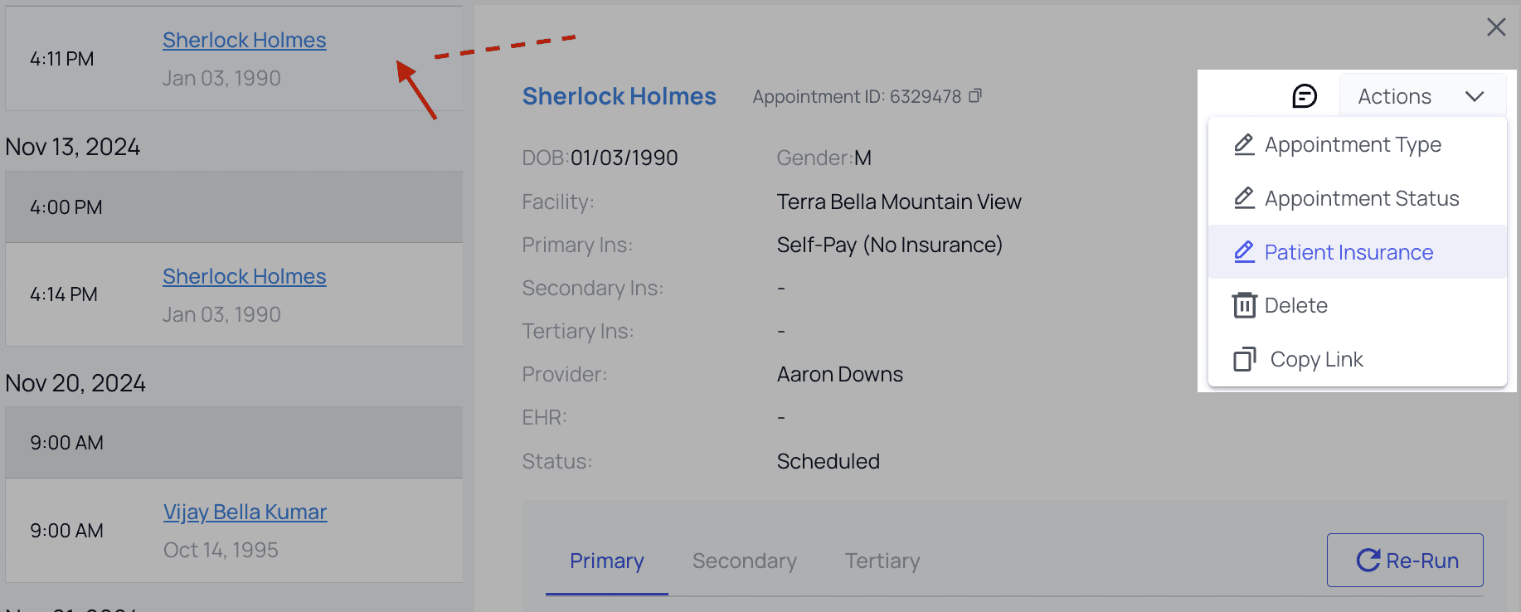The image size is (1521, 612).
Task: Click the pencil icon beside Appointment Status
Action: (1244, 198)
